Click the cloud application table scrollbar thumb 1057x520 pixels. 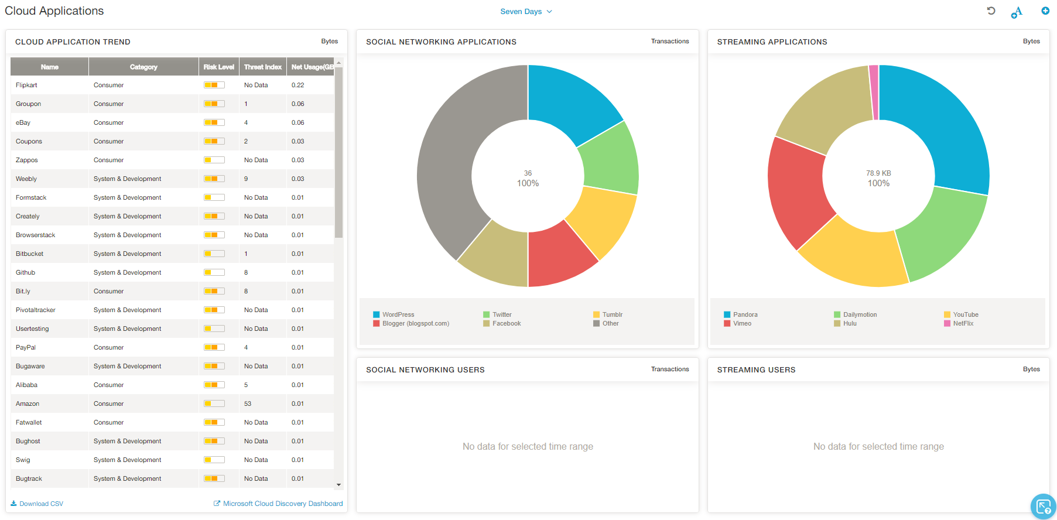(338, 152)
